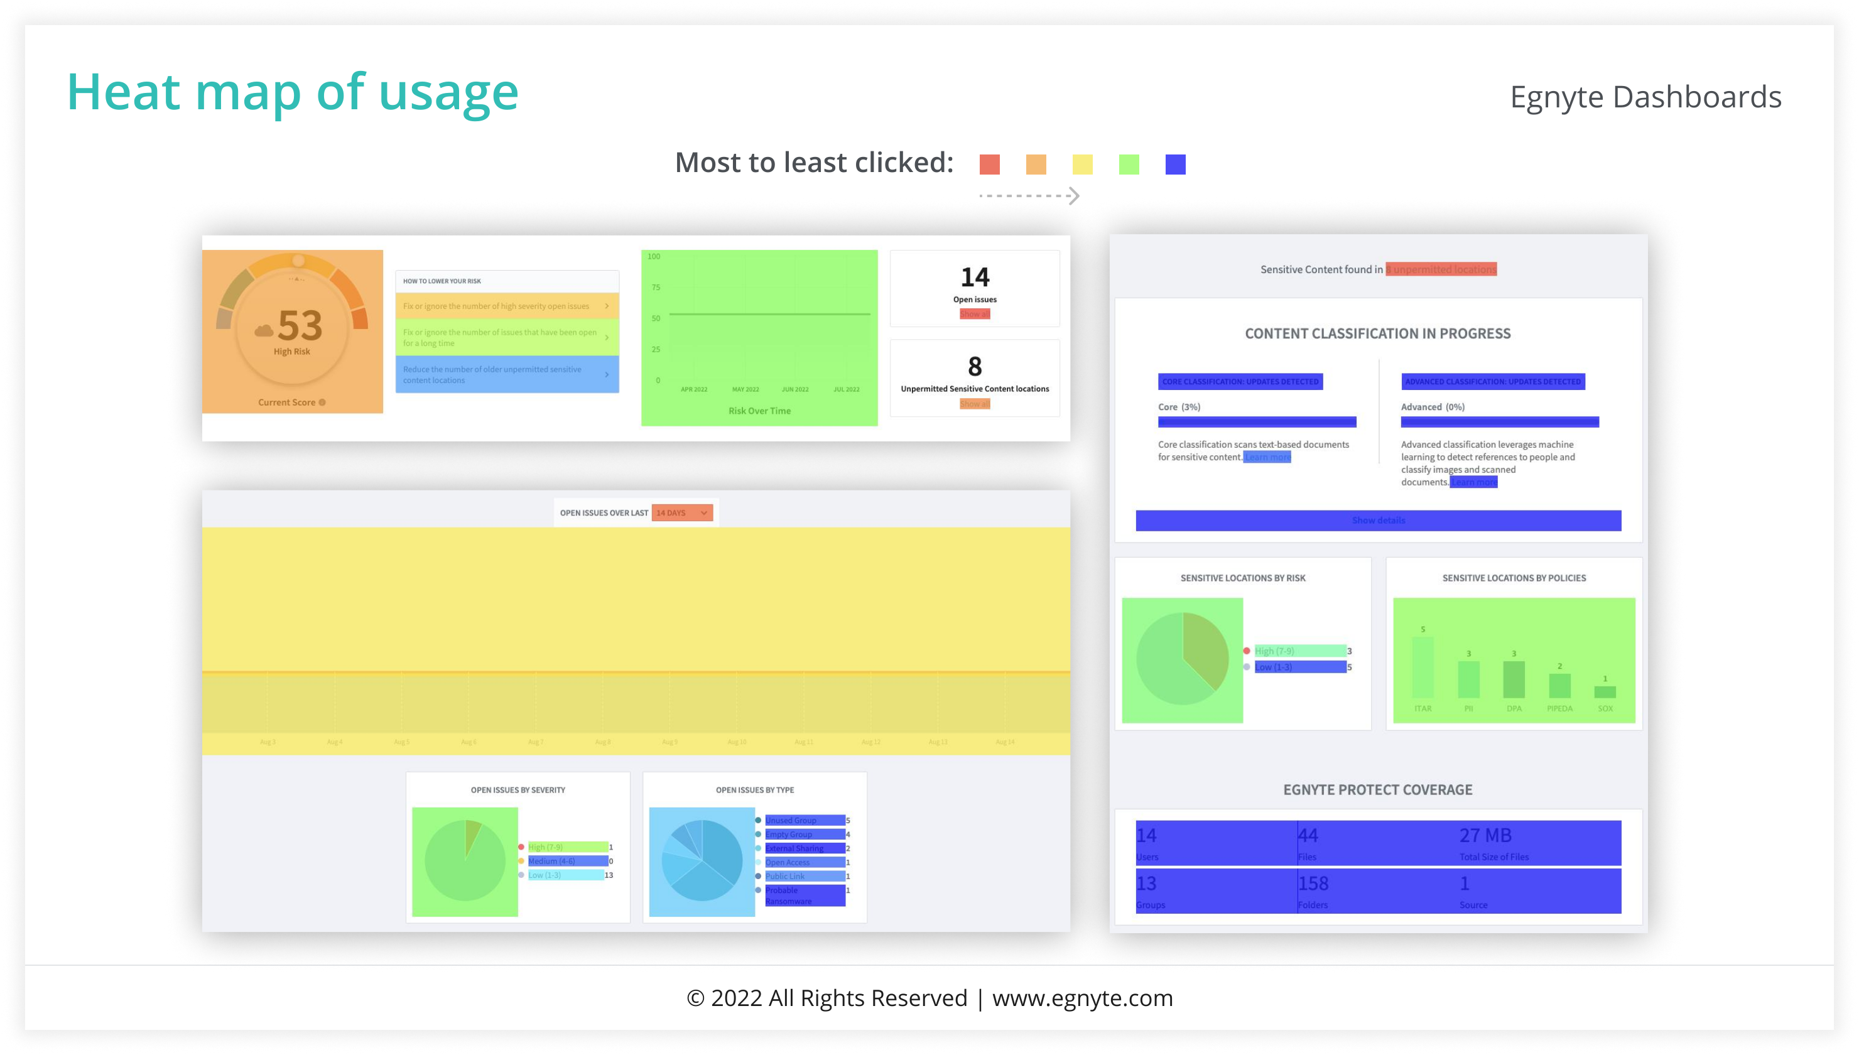
Task: Click the 158 Folders coverage tile
Action: coord(1378,891)
